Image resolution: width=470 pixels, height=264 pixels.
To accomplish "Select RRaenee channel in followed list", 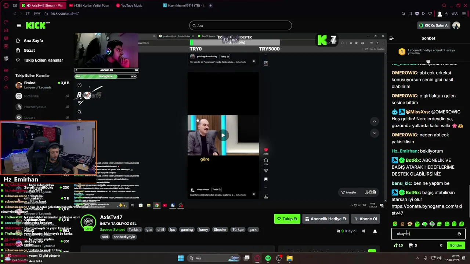I will (42, 96).
